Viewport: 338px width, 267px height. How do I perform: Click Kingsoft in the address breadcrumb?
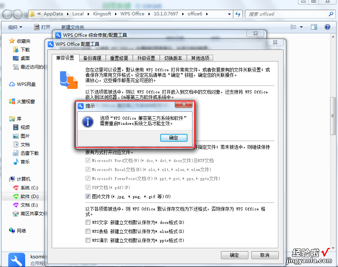pos(102,14)
